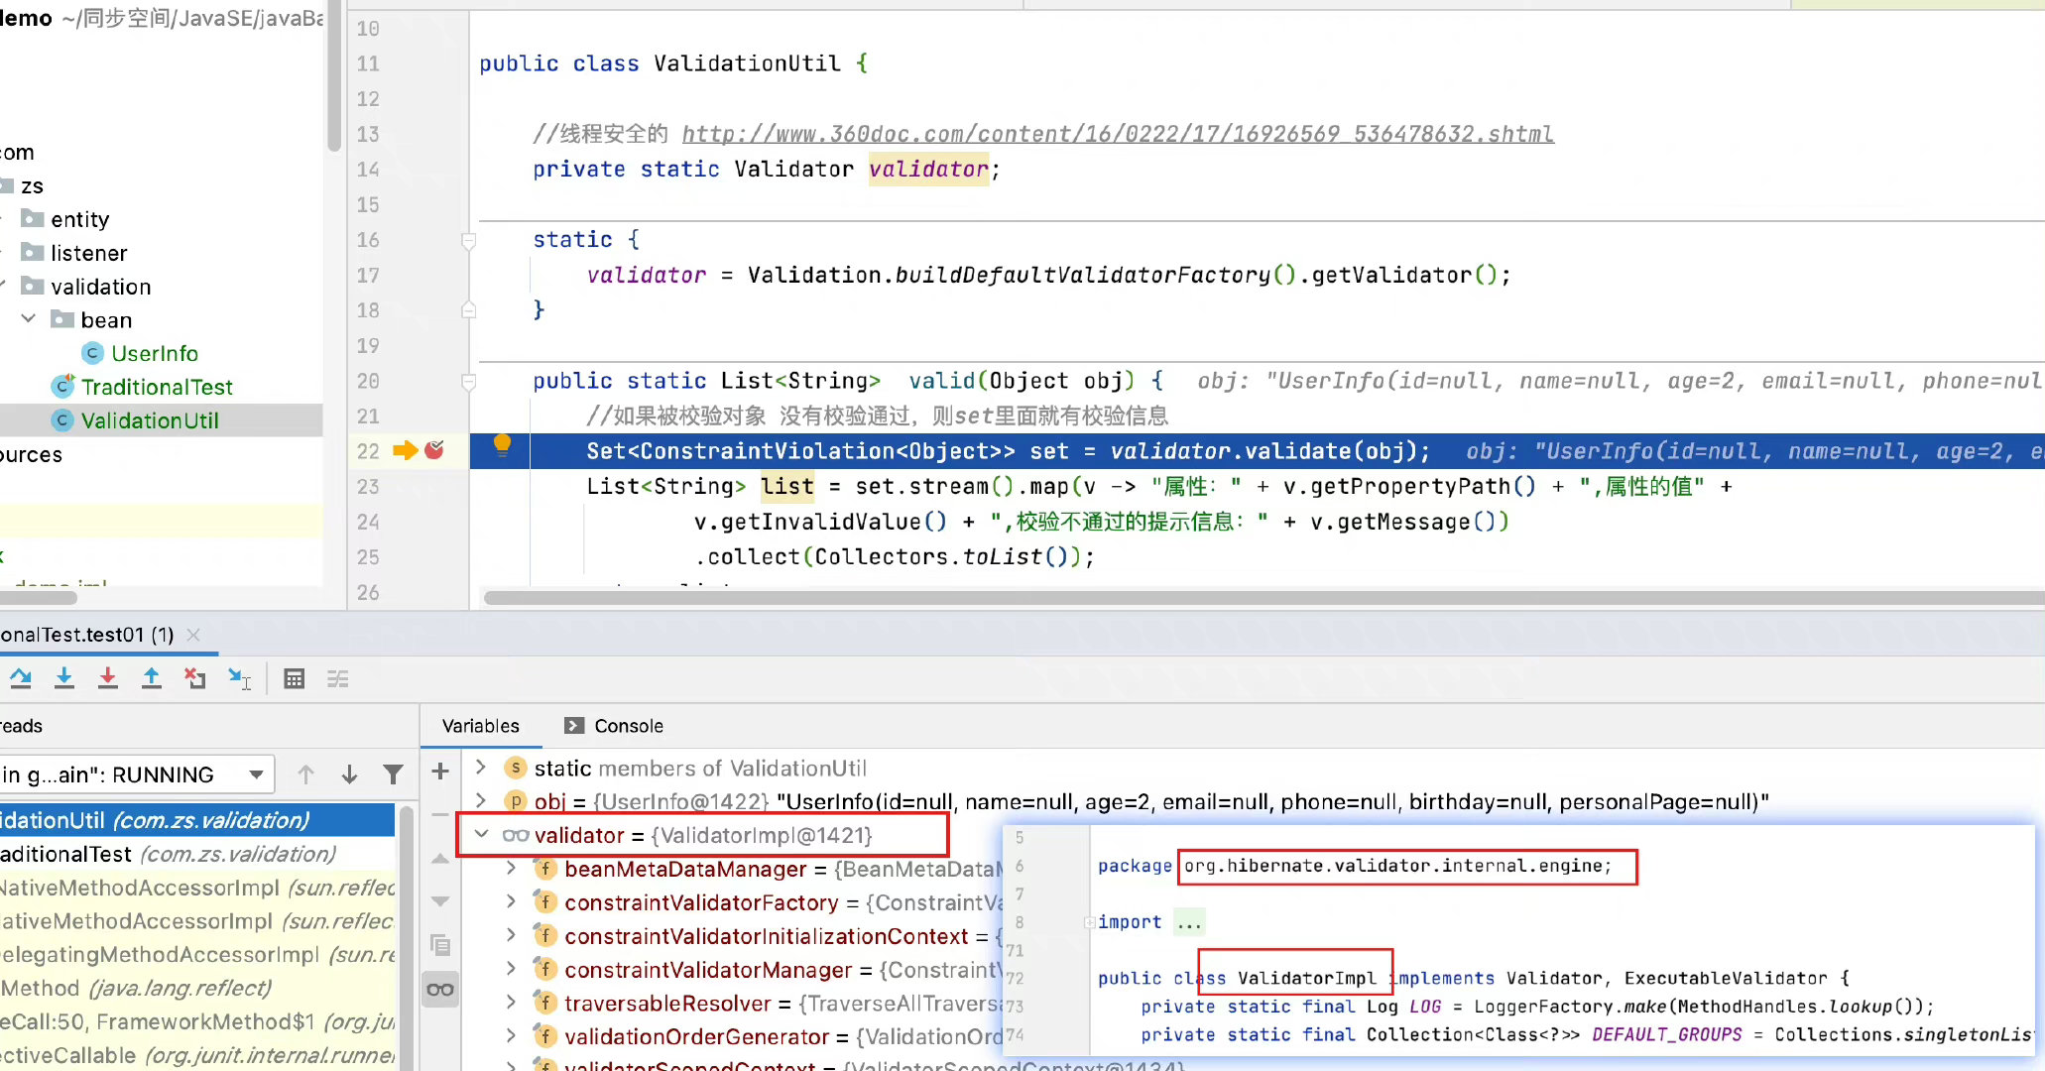Expand the constraintValidatorFactory field
This screenshot has width=2045, height=1071.
point(512,902)
